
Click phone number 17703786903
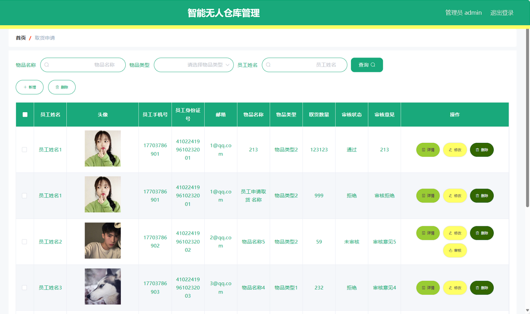click(x=155, y=288)
